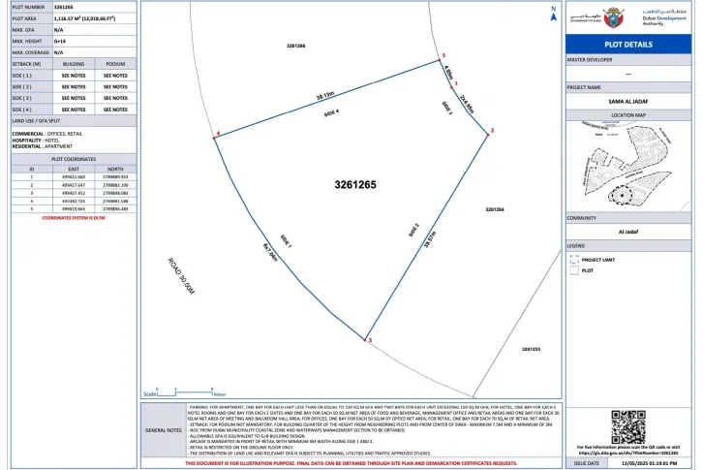Click the SIDE 2 label on the map

(413, 231)
